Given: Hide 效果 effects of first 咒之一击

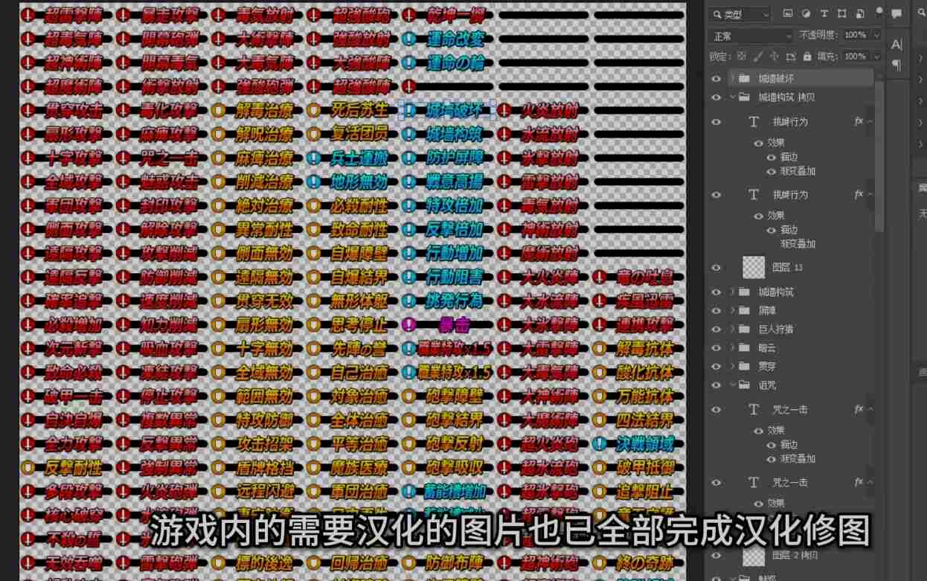Looking at the screenshot, I should (x=759, y=431).
